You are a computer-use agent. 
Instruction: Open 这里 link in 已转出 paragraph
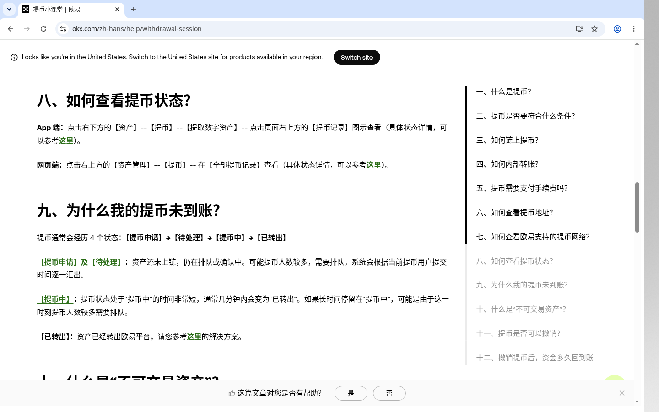(194, 336)
